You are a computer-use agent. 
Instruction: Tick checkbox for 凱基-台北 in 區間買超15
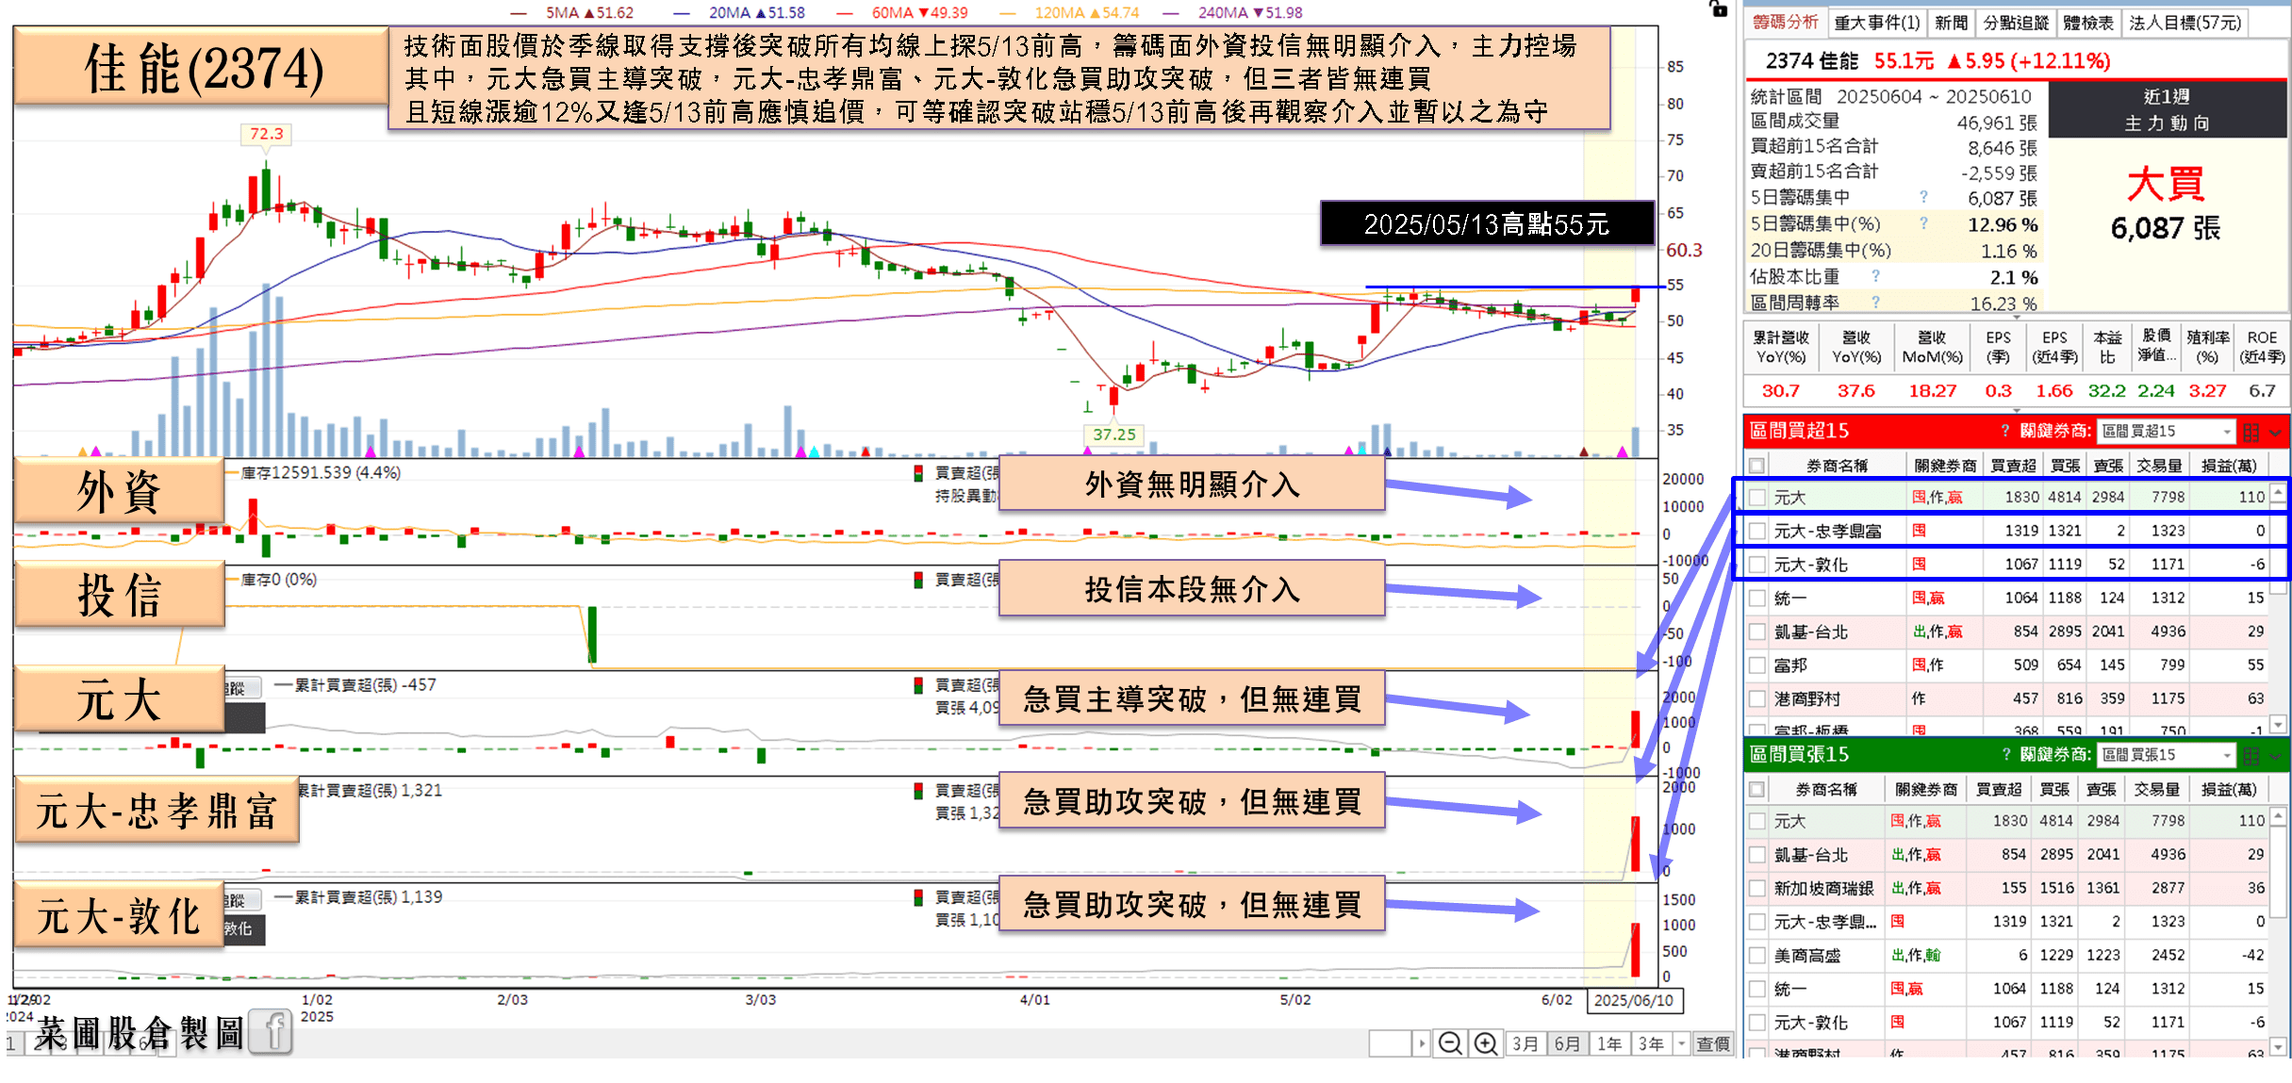click(x=1756, y=632)
